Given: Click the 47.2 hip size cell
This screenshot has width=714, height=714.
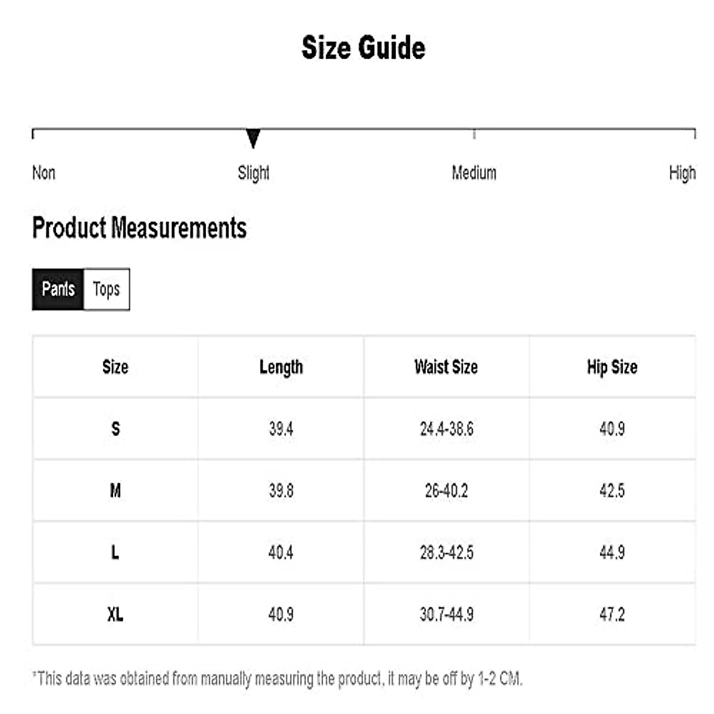Looking at the screenshot, I should (612, 615).
